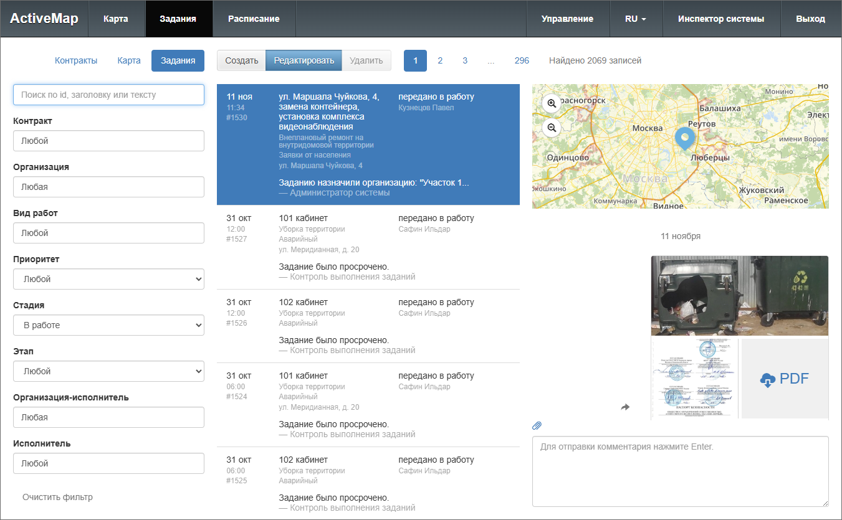Expand the Этап dropdown
The height and width of the screenshot is (520, 842).
point(108,371)
